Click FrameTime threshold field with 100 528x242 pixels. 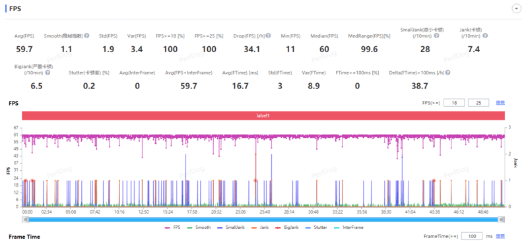pyautogui.click(x=472, y=236)
